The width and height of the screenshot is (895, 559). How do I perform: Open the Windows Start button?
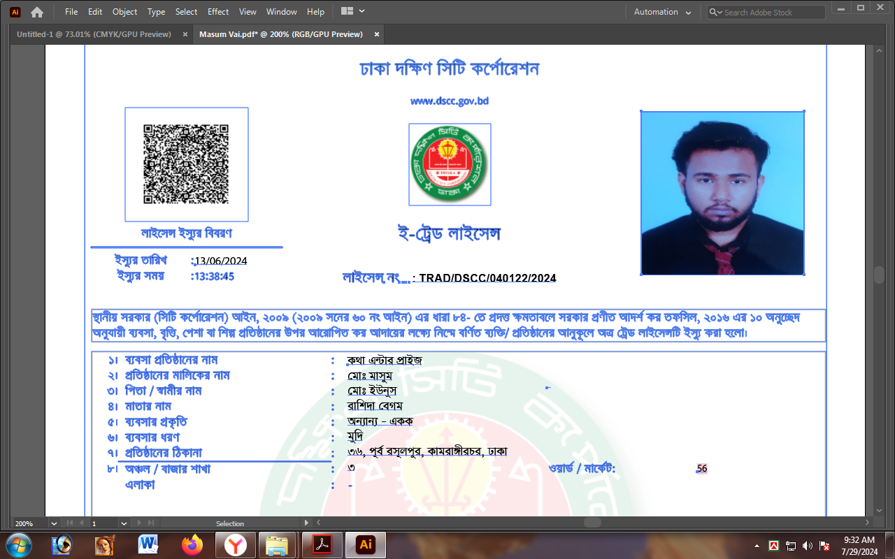tap(19, 544)
